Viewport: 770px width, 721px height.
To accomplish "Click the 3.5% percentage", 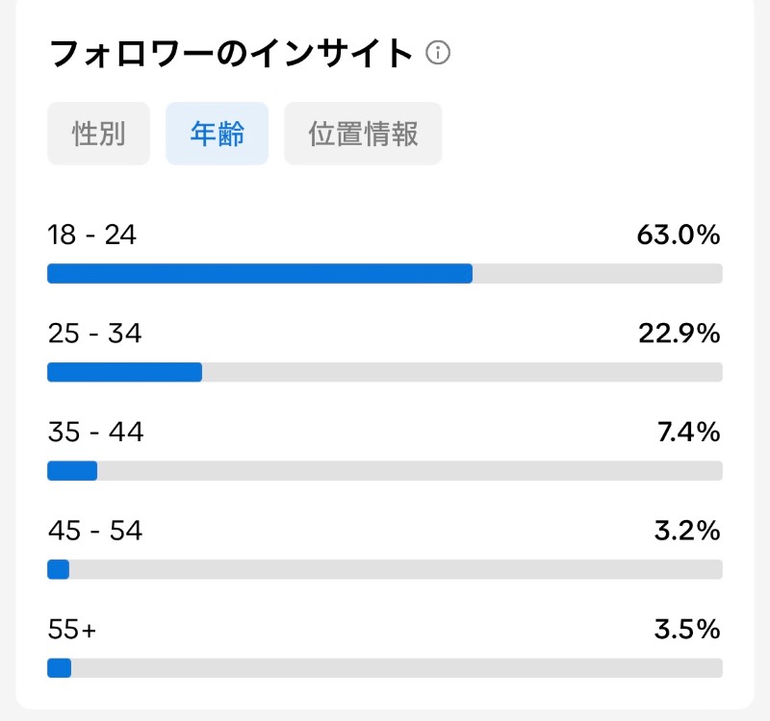I will click(687, 630).
